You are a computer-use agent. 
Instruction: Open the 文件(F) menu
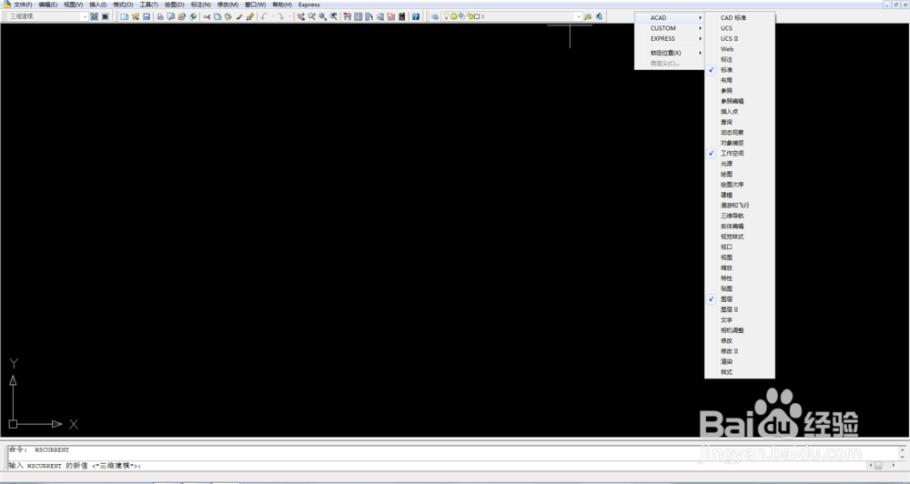click(23, 5)
